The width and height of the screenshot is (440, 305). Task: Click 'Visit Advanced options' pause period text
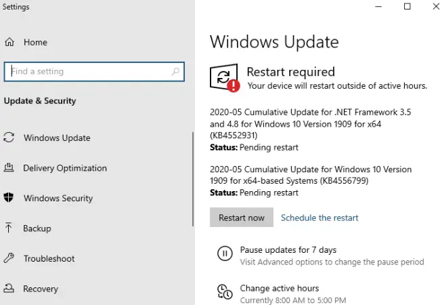point(332,262)
